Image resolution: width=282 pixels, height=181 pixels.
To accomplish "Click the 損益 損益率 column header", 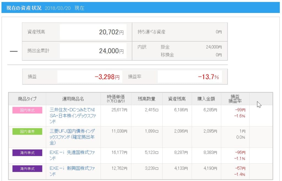I will [235, 99].
